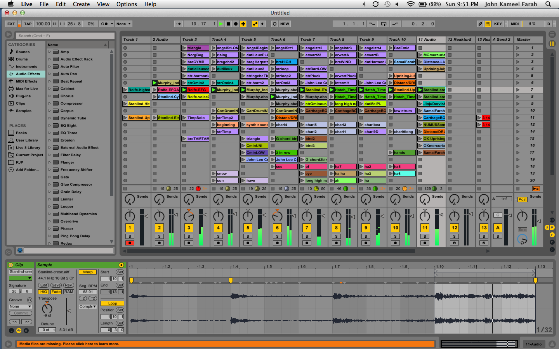Viewport: 559px width, 349px height.
Task: Toggle the Warp switch on
Action: pyautogui.click(x=88, y=272)
